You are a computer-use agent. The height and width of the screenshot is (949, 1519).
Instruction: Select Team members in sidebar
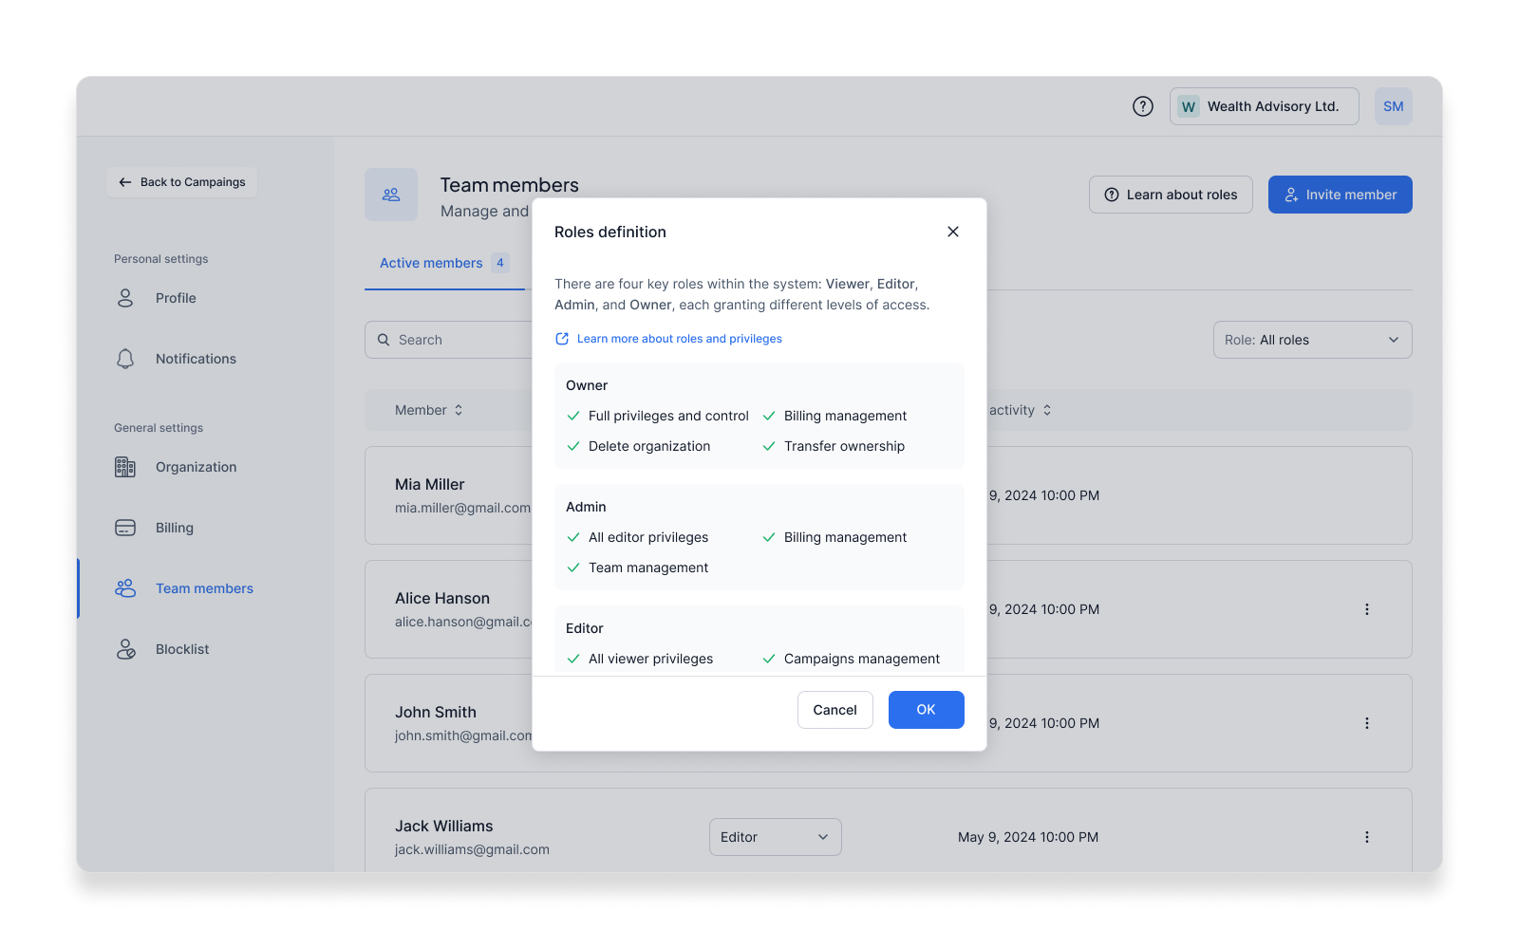[205, 588]
